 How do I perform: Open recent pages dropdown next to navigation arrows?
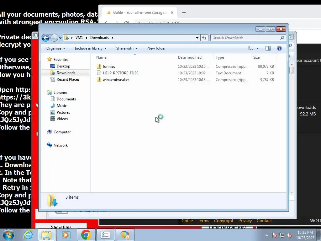coord(61,38)
